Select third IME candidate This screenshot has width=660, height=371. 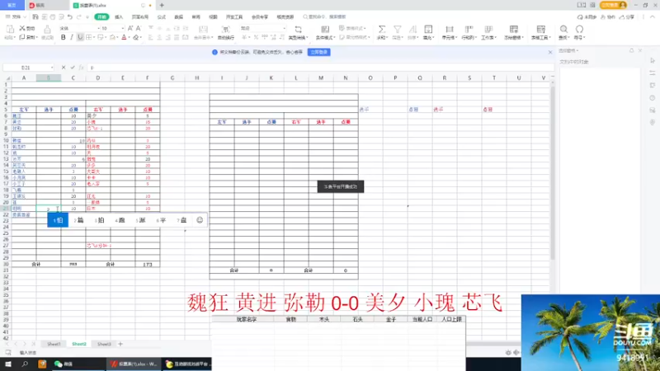click(100, 220)
